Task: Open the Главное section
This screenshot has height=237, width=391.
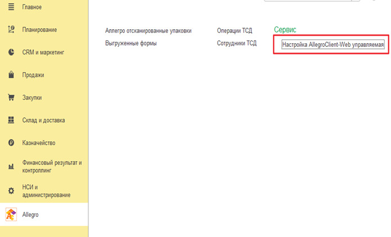Action: 32,7
